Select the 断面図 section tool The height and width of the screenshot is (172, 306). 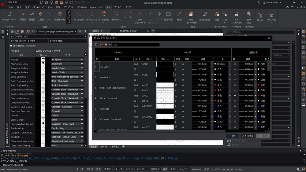[32, 16]
